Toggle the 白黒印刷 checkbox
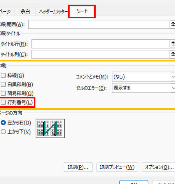The width and height of the screenshot is (175, 184). pyautogui.click(x=3, y=84)
